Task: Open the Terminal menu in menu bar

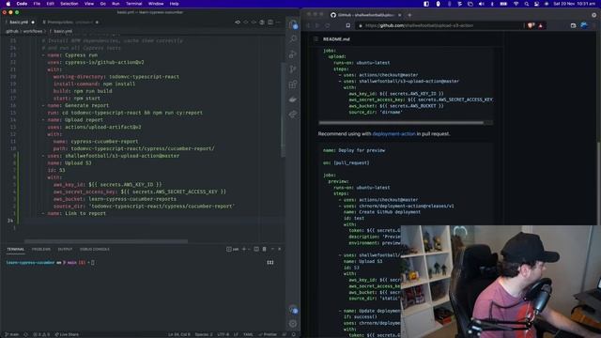Action: click(133, 4)
